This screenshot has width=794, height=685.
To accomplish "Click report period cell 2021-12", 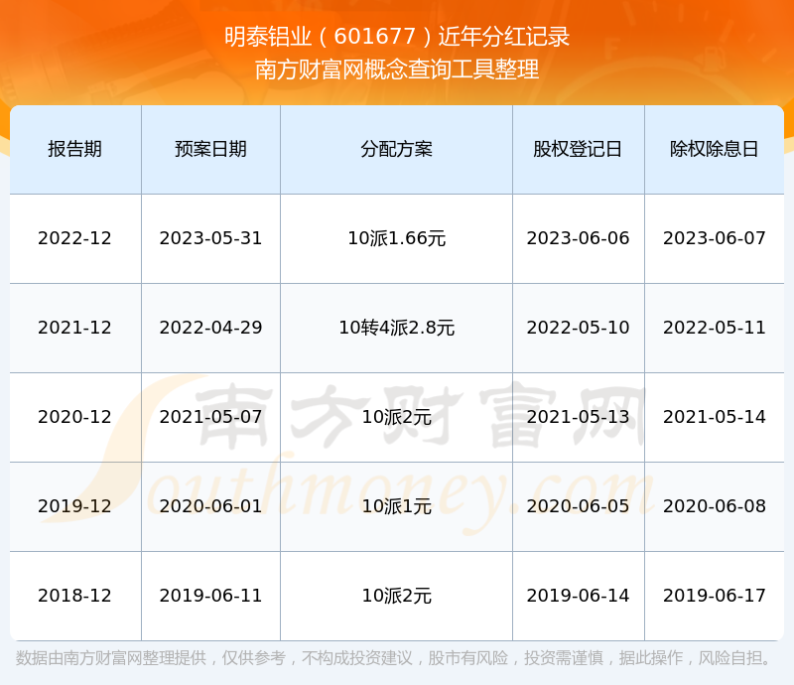I will tap(75, 328).
